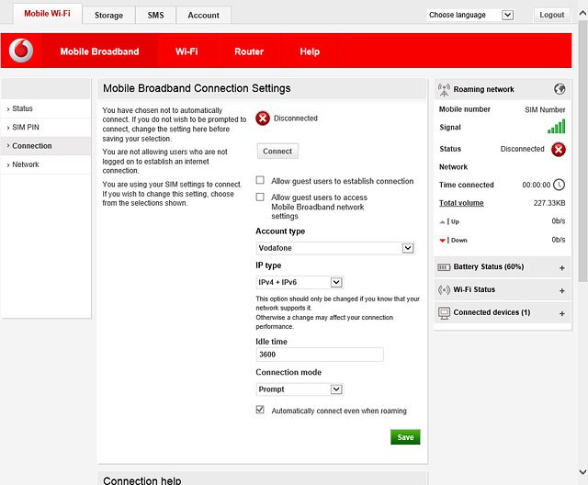Click the Connect button
Screen dimensions: 588x485
pyautogui.click(x=277, y=151)
